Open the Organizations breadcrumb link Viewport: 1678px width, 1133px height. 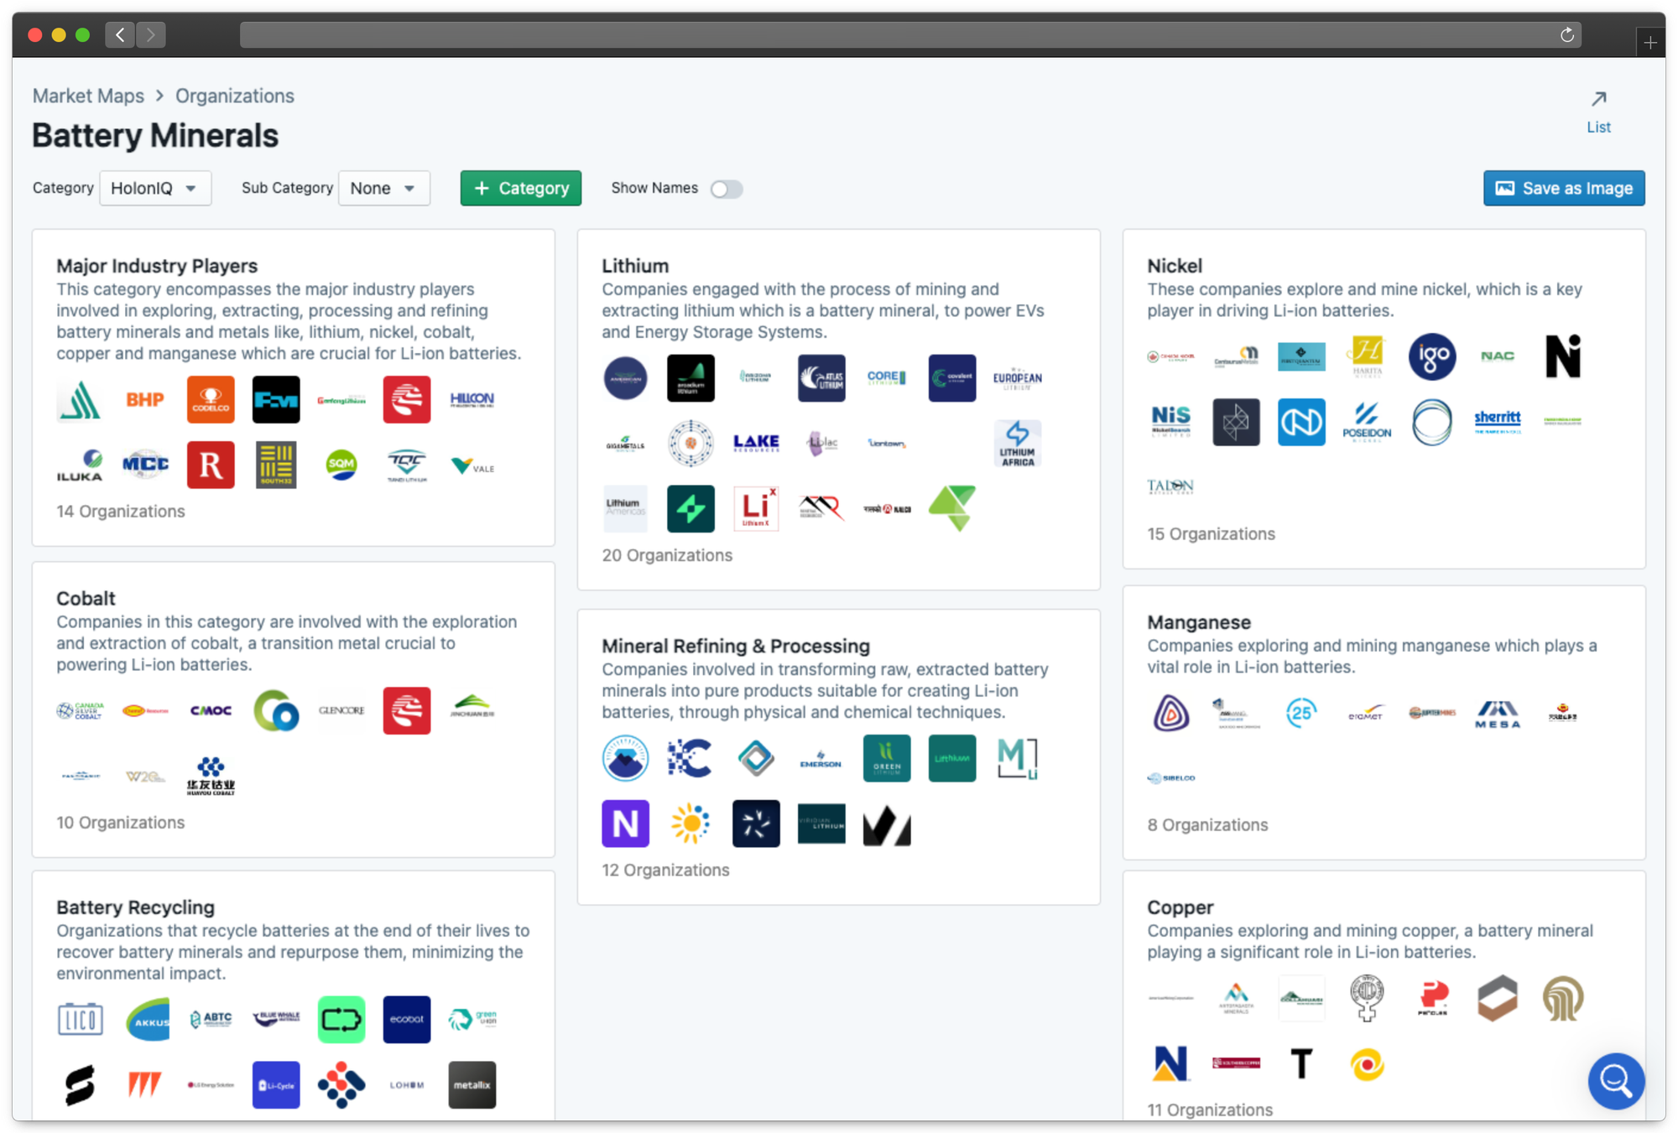tap(235, 96)
